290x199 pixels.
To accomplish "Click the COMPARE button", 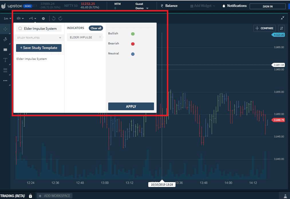I will coord(264,28).
